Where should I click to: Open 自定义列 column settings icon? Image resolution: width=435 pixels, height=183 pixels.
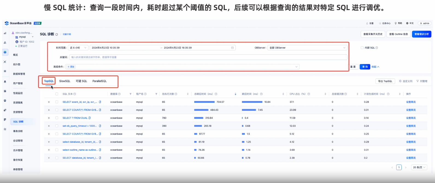(400, 81)
